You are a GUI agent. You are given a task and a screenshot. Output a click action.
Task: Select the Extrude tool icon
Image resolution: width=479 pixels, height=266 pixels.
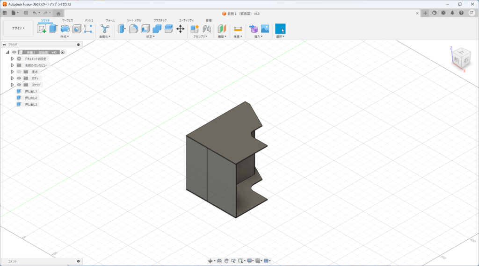click(53, 29)
